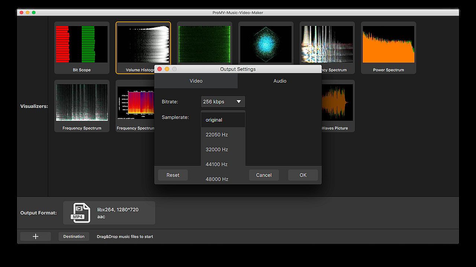Click Cancel in Output Settings
Viewport: 476px width, 267px height.
pos(264,175)
